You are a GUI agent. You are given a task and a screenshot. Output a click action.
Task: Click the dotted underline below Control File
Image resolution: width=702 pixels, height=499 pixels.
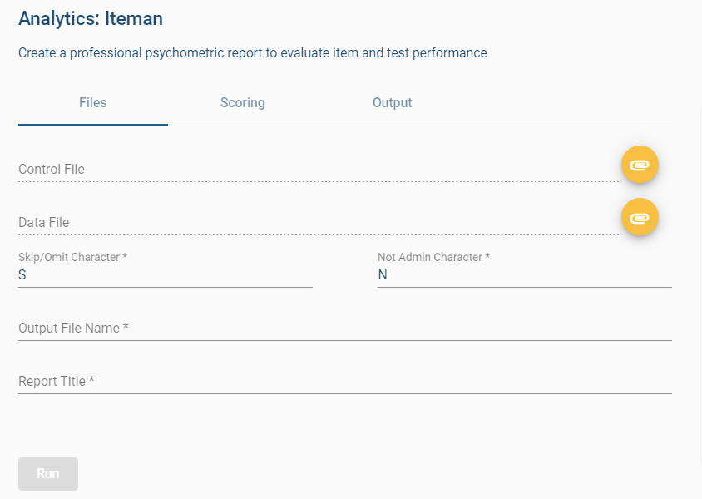316,181
